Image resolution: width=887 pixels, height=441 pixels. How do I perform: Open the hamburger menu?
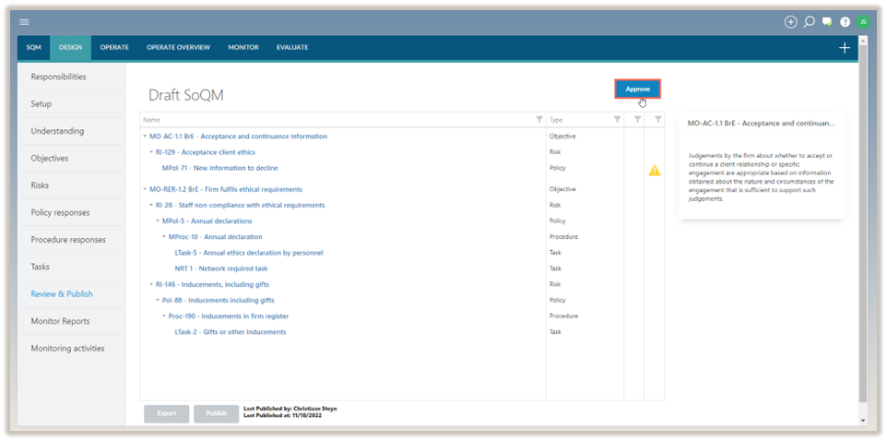click(x=24, y=21)
